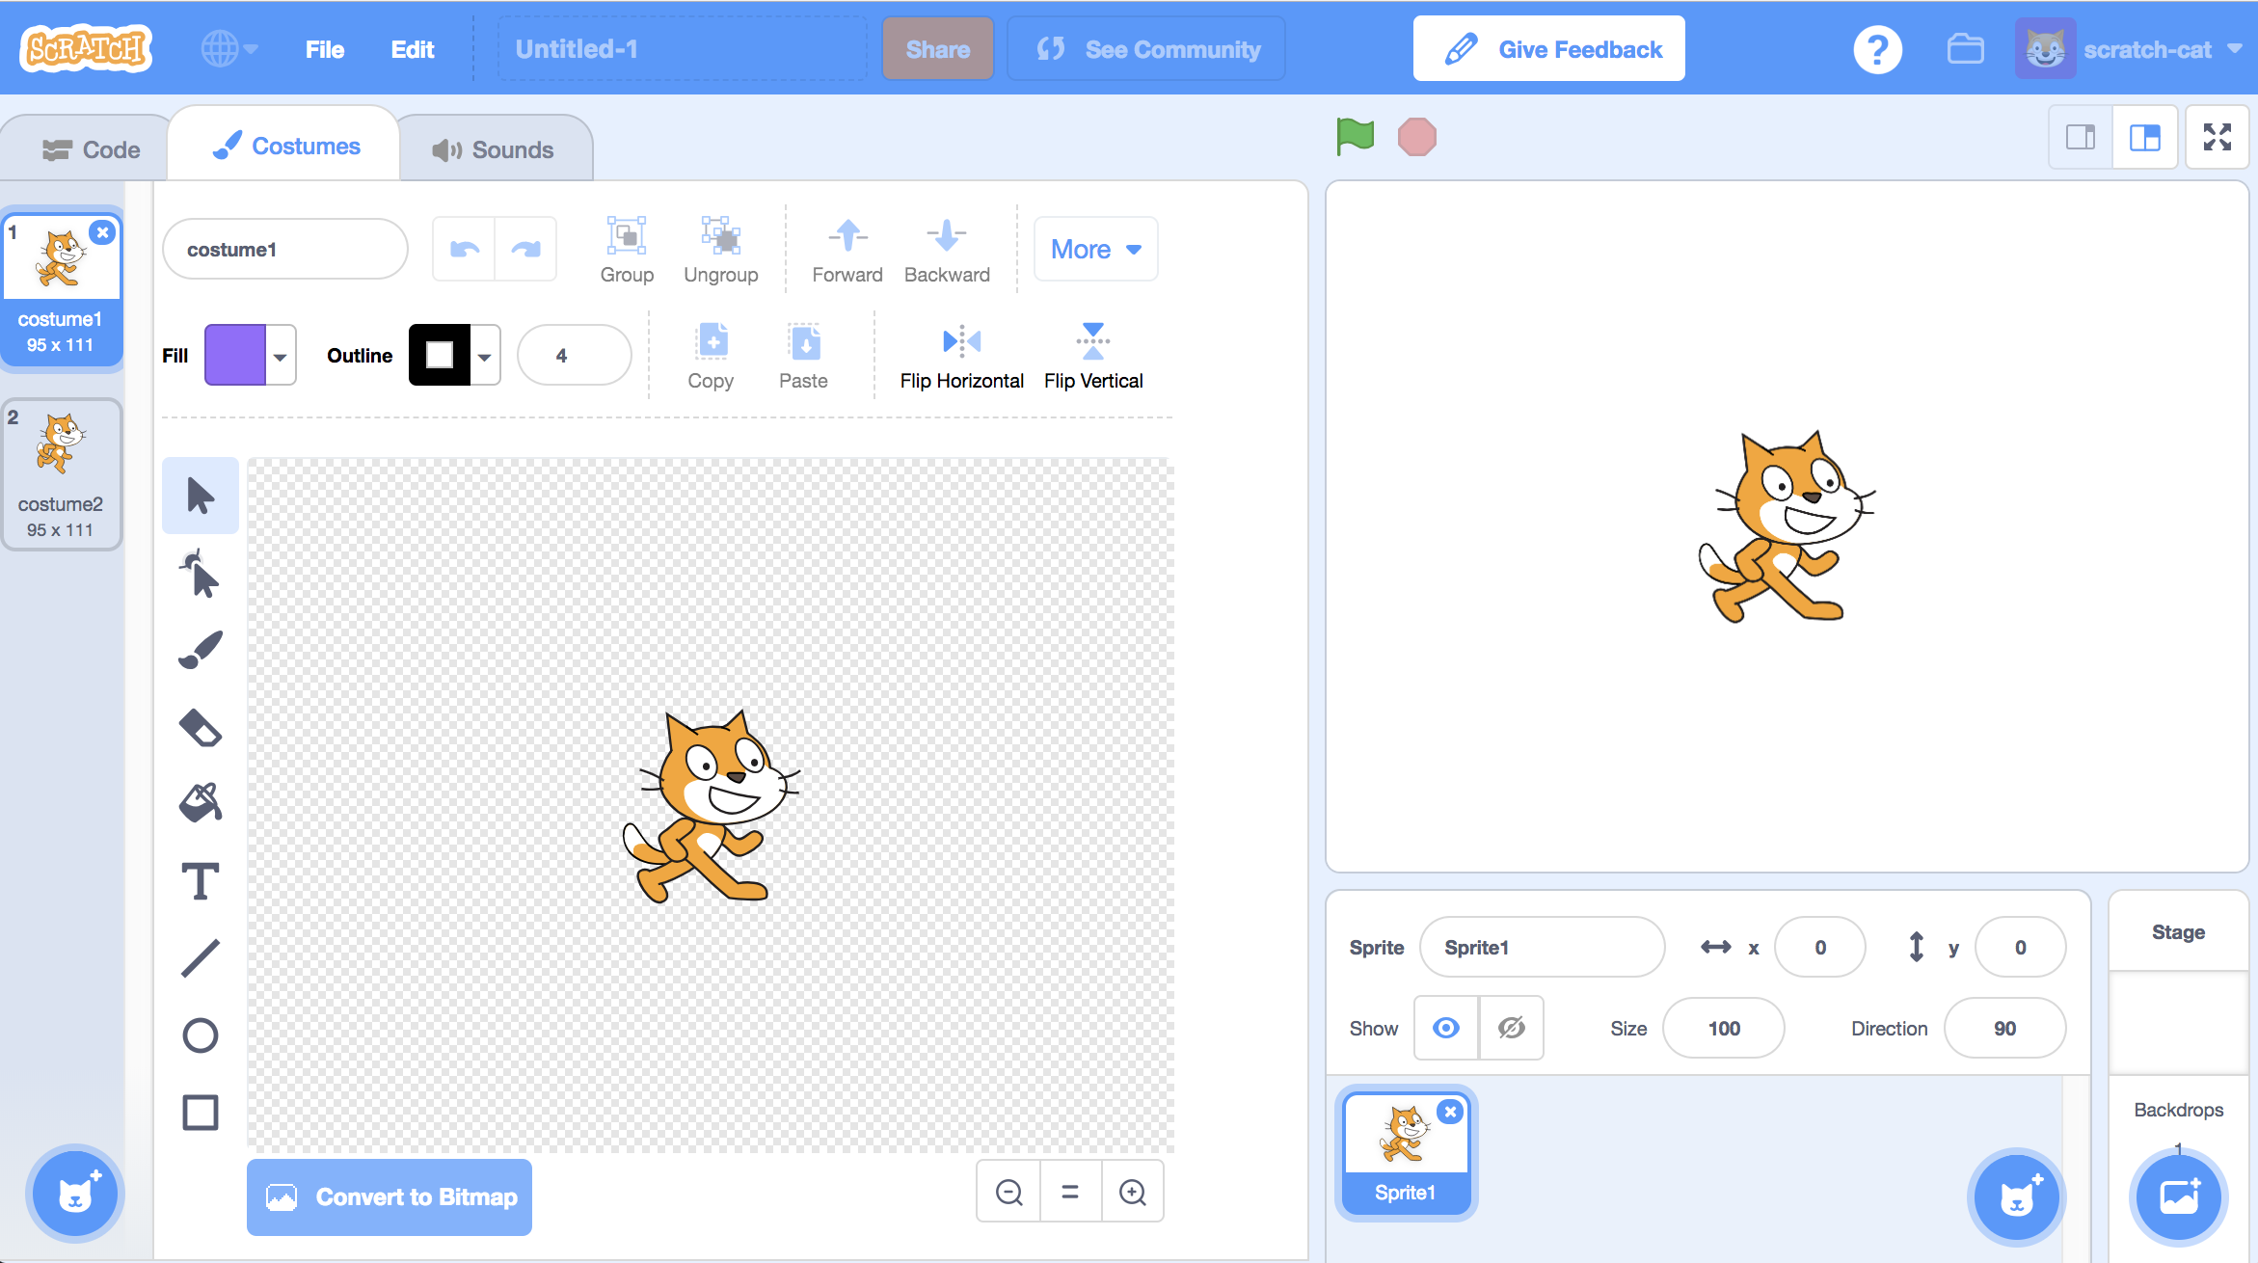Viewport: 2258px width, 1263px height.
Task: Switch to the Sounds tab
Action: 494,149
